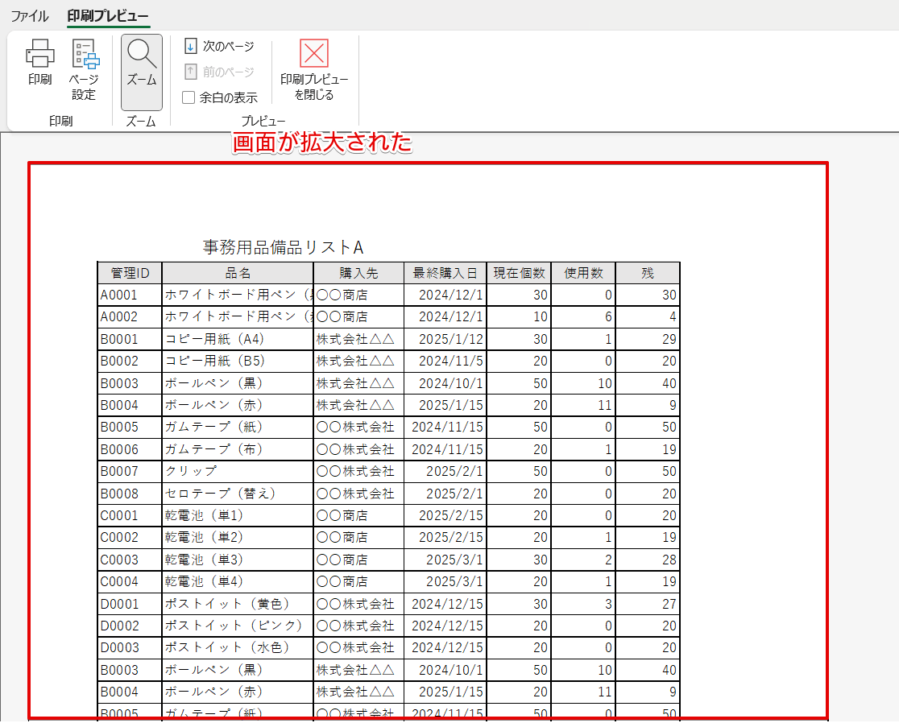Click the クリップ item name cell

coord(191,472)
